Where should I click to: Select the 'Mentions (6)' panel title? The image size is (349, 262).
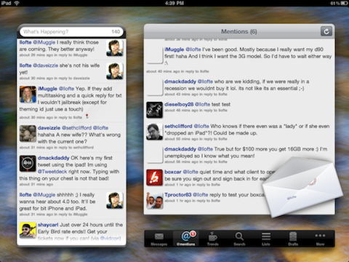point(238,31)
